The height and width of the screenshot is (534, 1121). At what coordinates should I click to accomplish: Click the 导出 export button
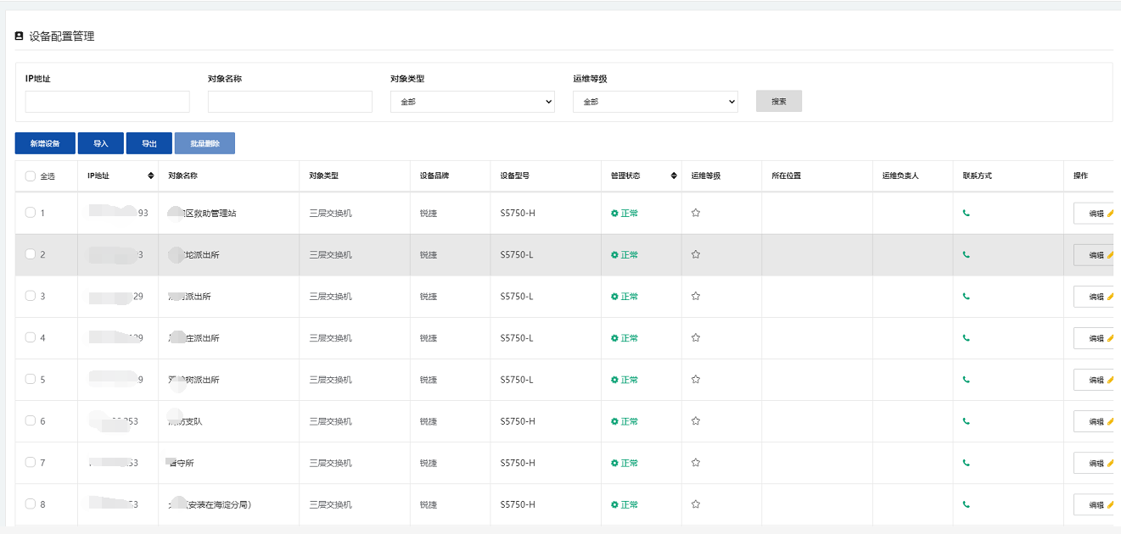tap(149, 143)
